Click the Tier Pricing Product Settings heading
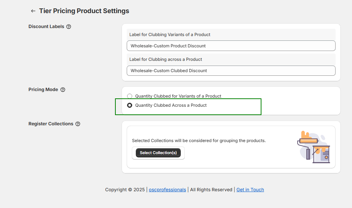 coord(84,11)
